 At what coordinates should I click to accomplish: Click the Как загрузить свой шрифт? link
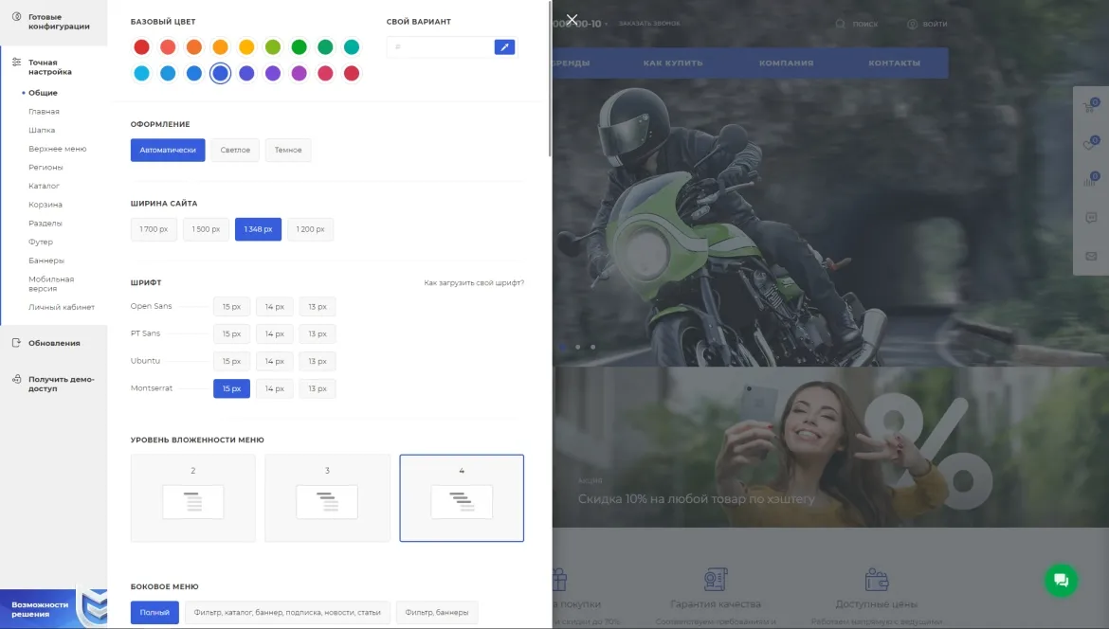point(474,282)
